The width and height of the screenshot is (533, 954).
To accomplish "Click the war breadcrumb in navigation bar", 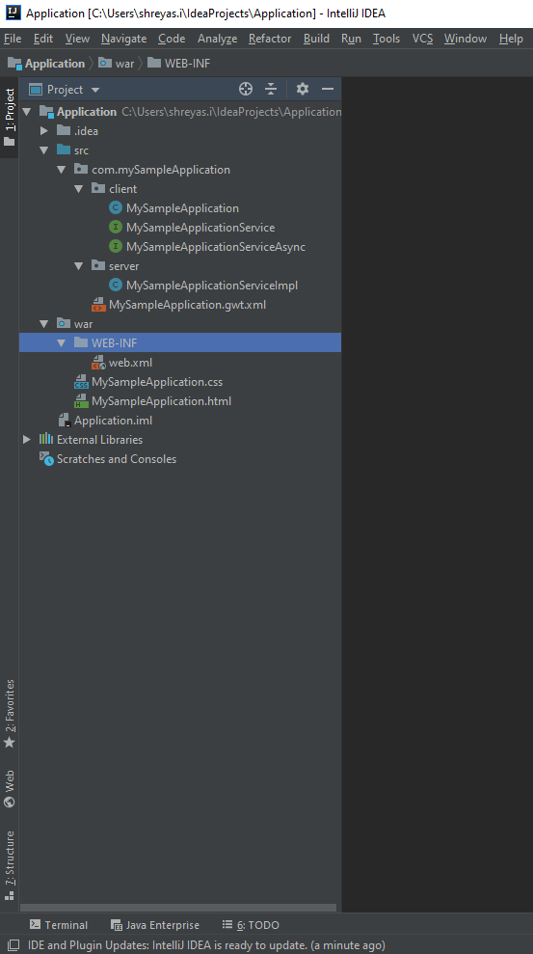I will tap(116, 64).
